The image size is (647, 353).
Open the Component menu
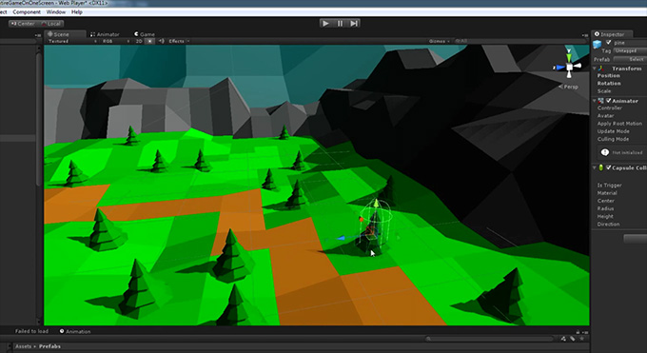(x=27, y=12)
